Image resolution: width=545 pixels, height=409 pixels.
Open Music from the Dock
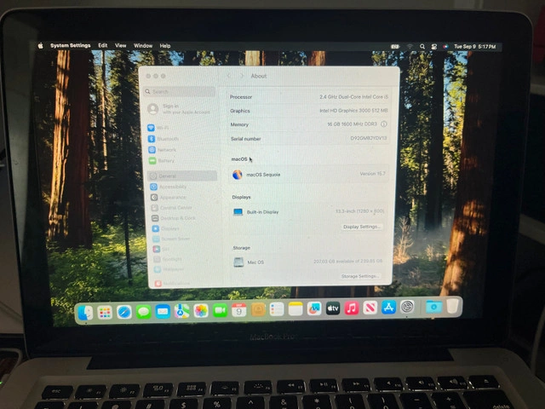coord(352,308)
